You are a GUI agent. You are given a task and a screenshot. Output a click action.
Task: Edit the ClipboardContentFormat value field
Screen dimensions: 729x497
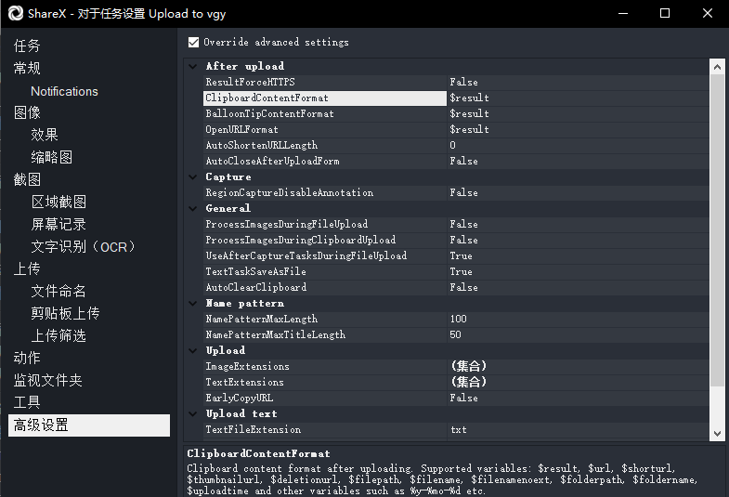click(576, 98)
